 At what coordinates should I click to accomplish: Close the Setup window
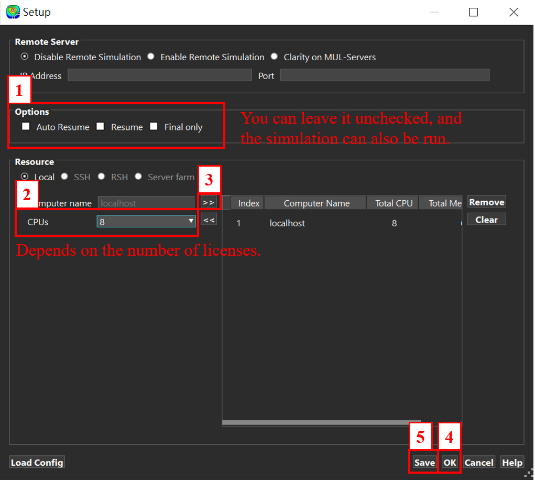514,12
